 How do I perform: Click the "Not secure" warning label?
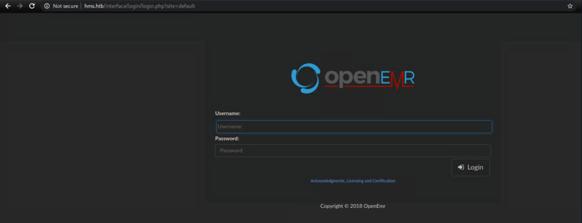click(x=65, y=6)
